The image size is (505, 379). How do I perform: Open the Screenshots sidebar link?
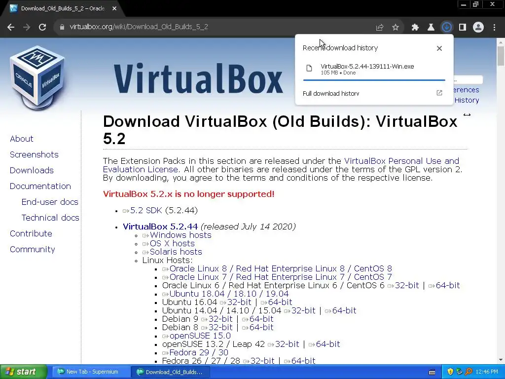click(34, 154)
